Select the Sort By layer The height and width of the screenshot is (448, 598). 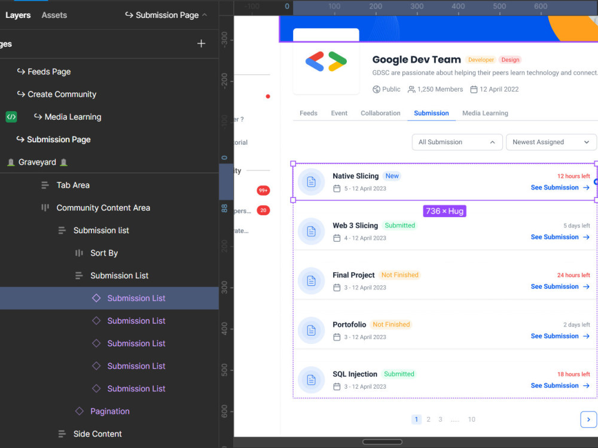(x=103, y=253)
